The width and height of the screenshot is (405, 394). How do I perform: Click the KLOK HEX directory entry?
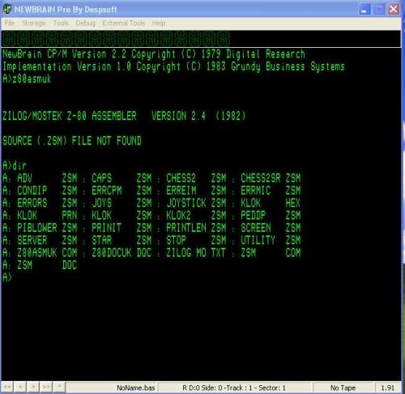[x=271, y=203]
